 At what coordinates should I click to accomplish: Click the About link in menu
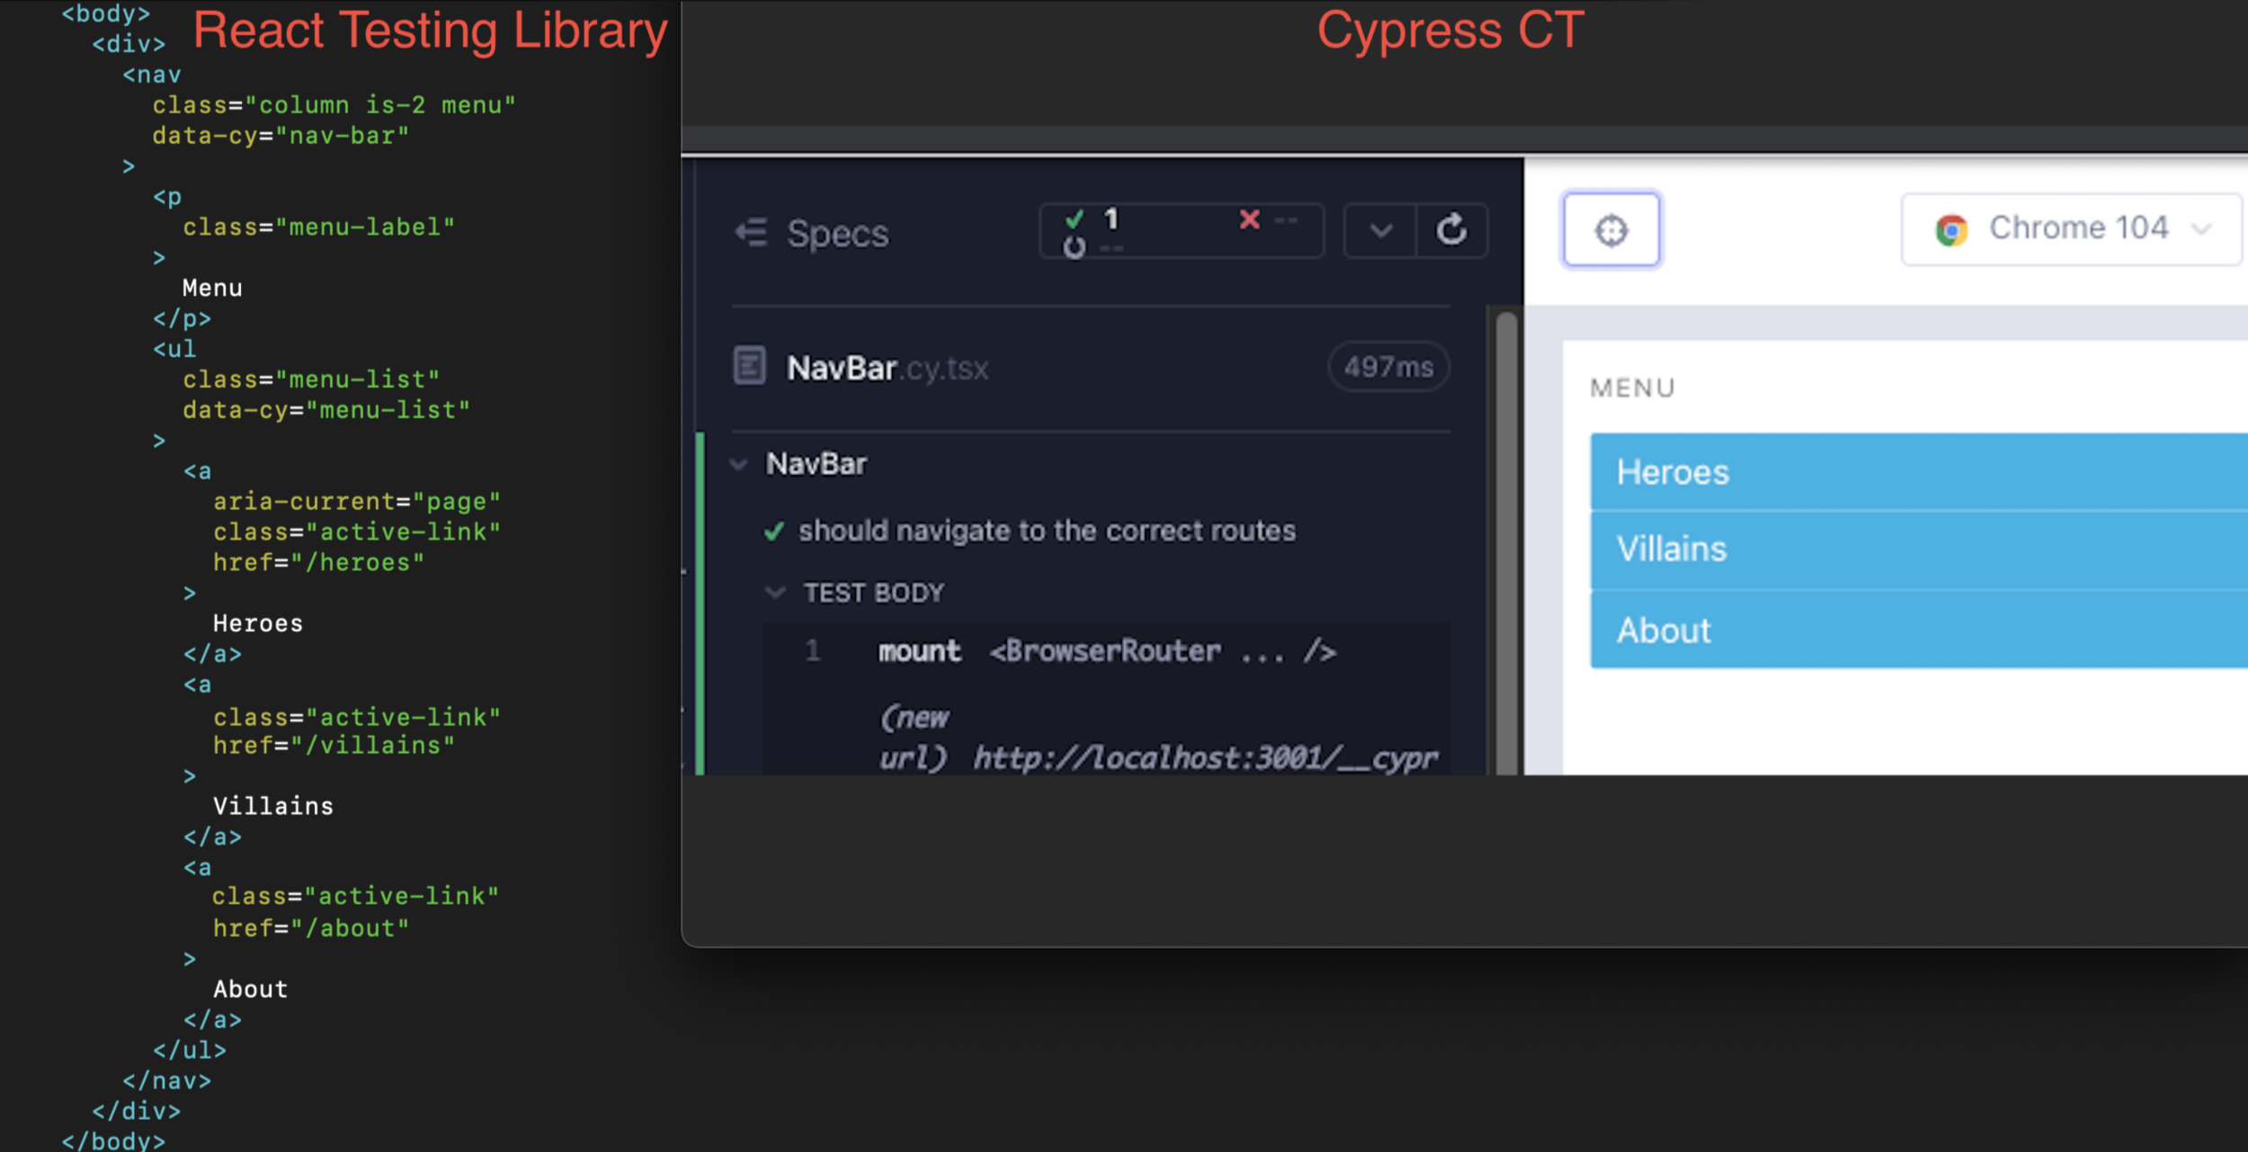[x=1664, y=630]
